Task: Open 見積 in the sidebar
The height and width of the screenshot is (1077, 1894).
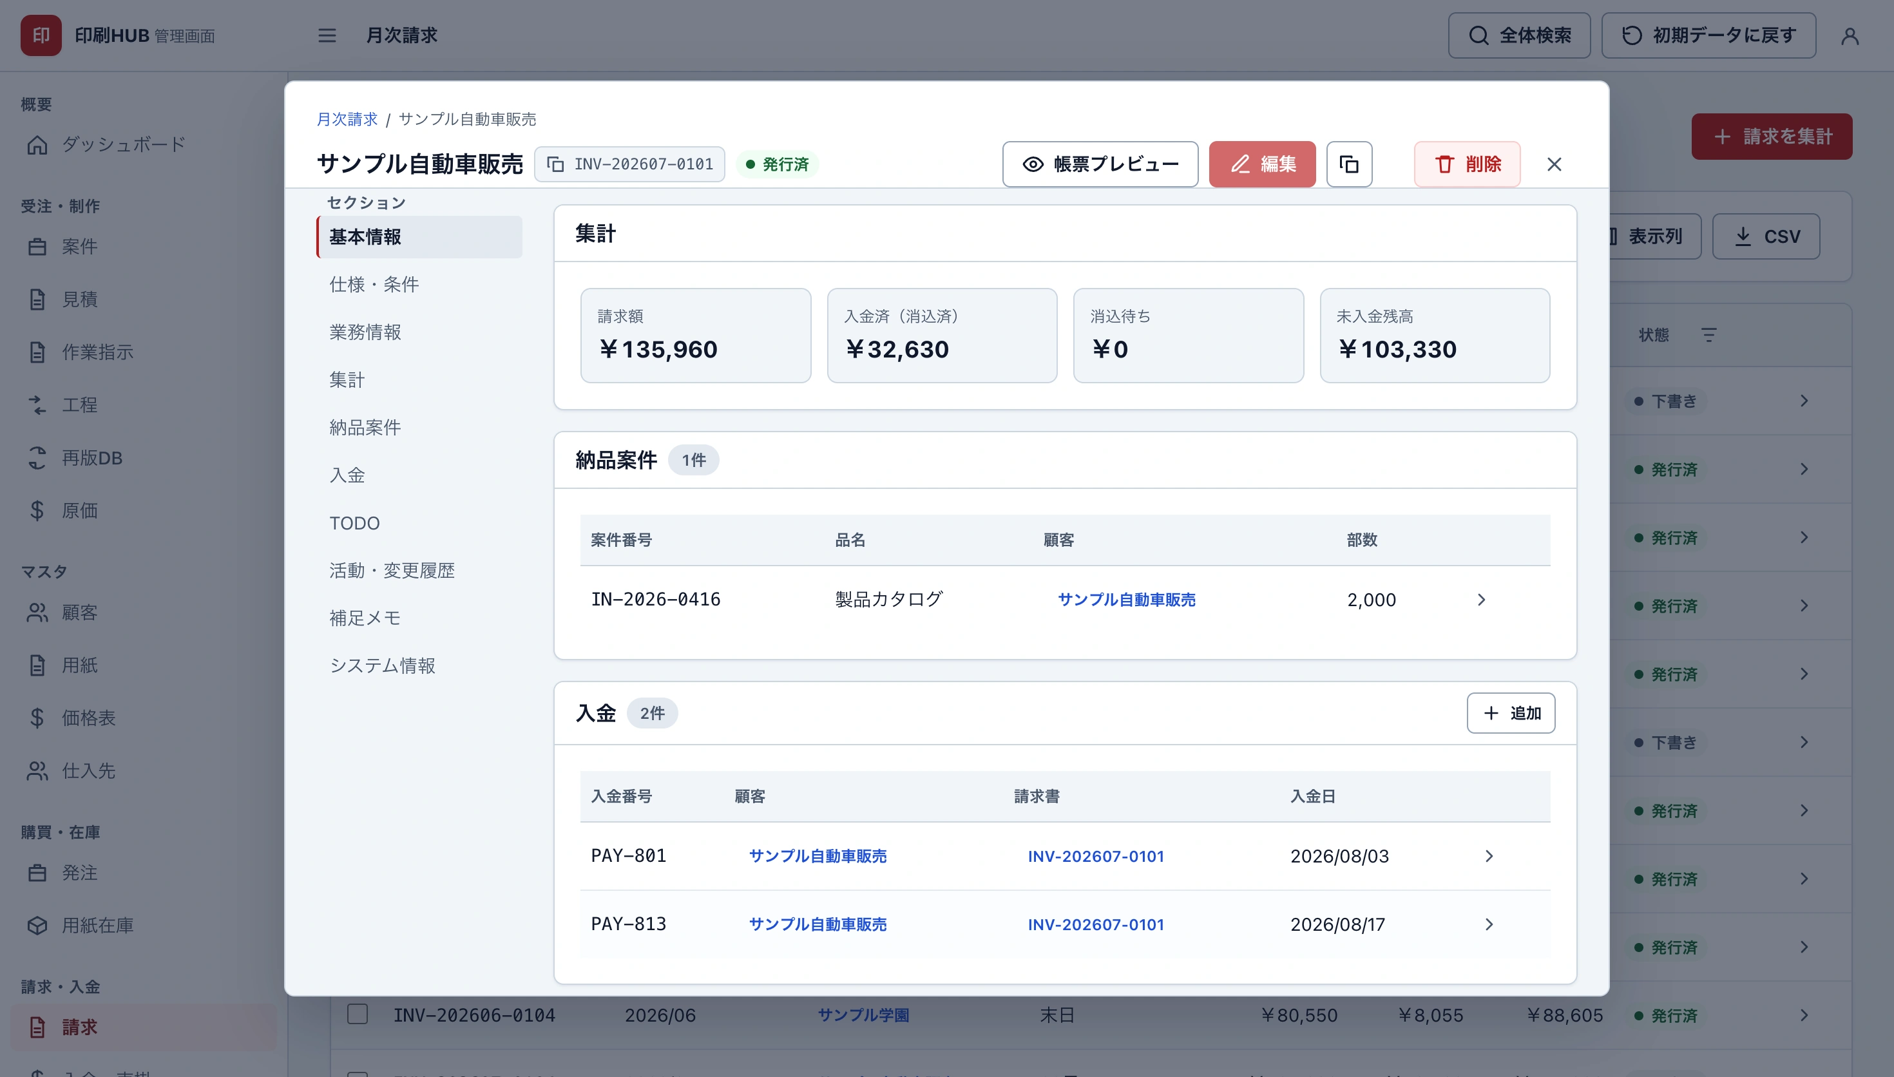Action: click(x=144, y=300)
